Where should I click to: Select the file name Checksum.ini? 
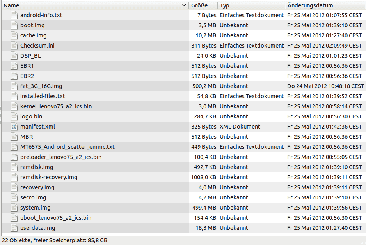pyautogui.click(x=37, y=46)
